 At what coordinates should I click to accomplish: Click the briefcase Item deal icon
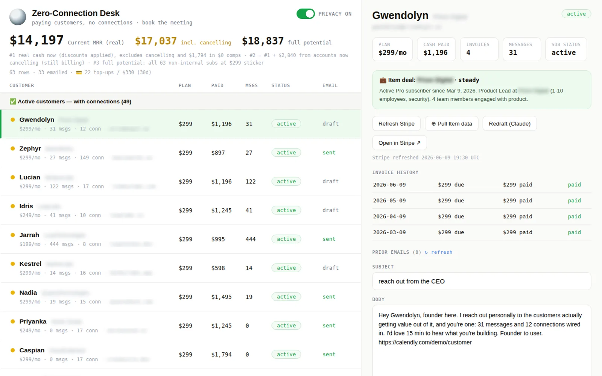(x=383, y=80)
